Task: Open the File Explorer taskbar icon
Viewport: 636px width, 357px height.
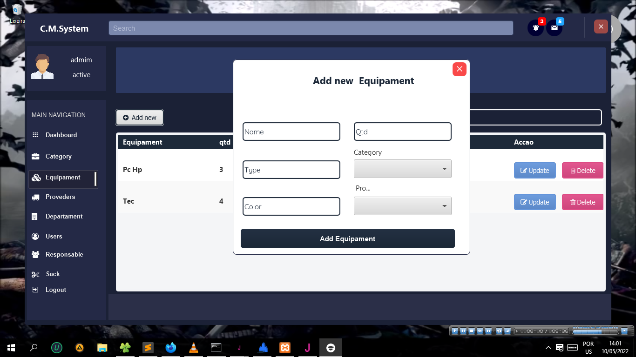Action: click(x=102, y=347)
